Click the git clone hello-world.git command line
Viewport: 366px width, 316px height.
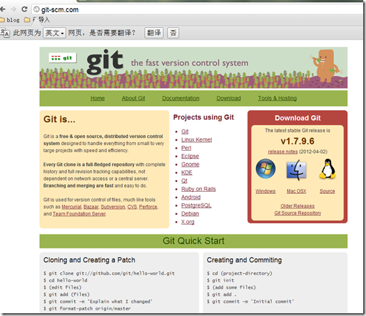coord(109,273)
